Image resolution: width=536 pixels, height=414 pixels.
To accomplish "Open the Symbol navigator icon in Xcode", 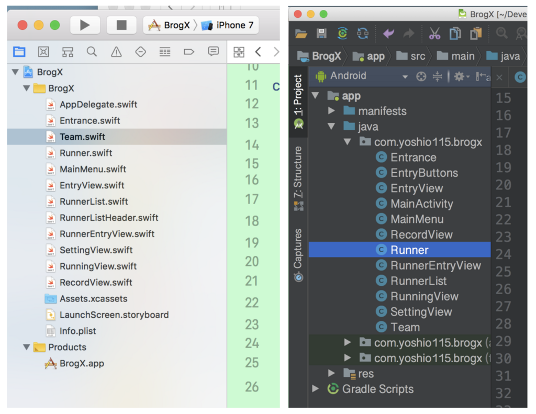I will pos(68,52).
